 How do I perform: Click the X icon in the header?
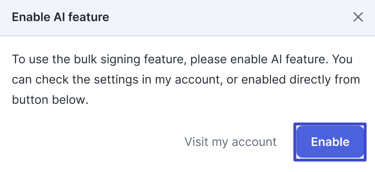point(358,17)
